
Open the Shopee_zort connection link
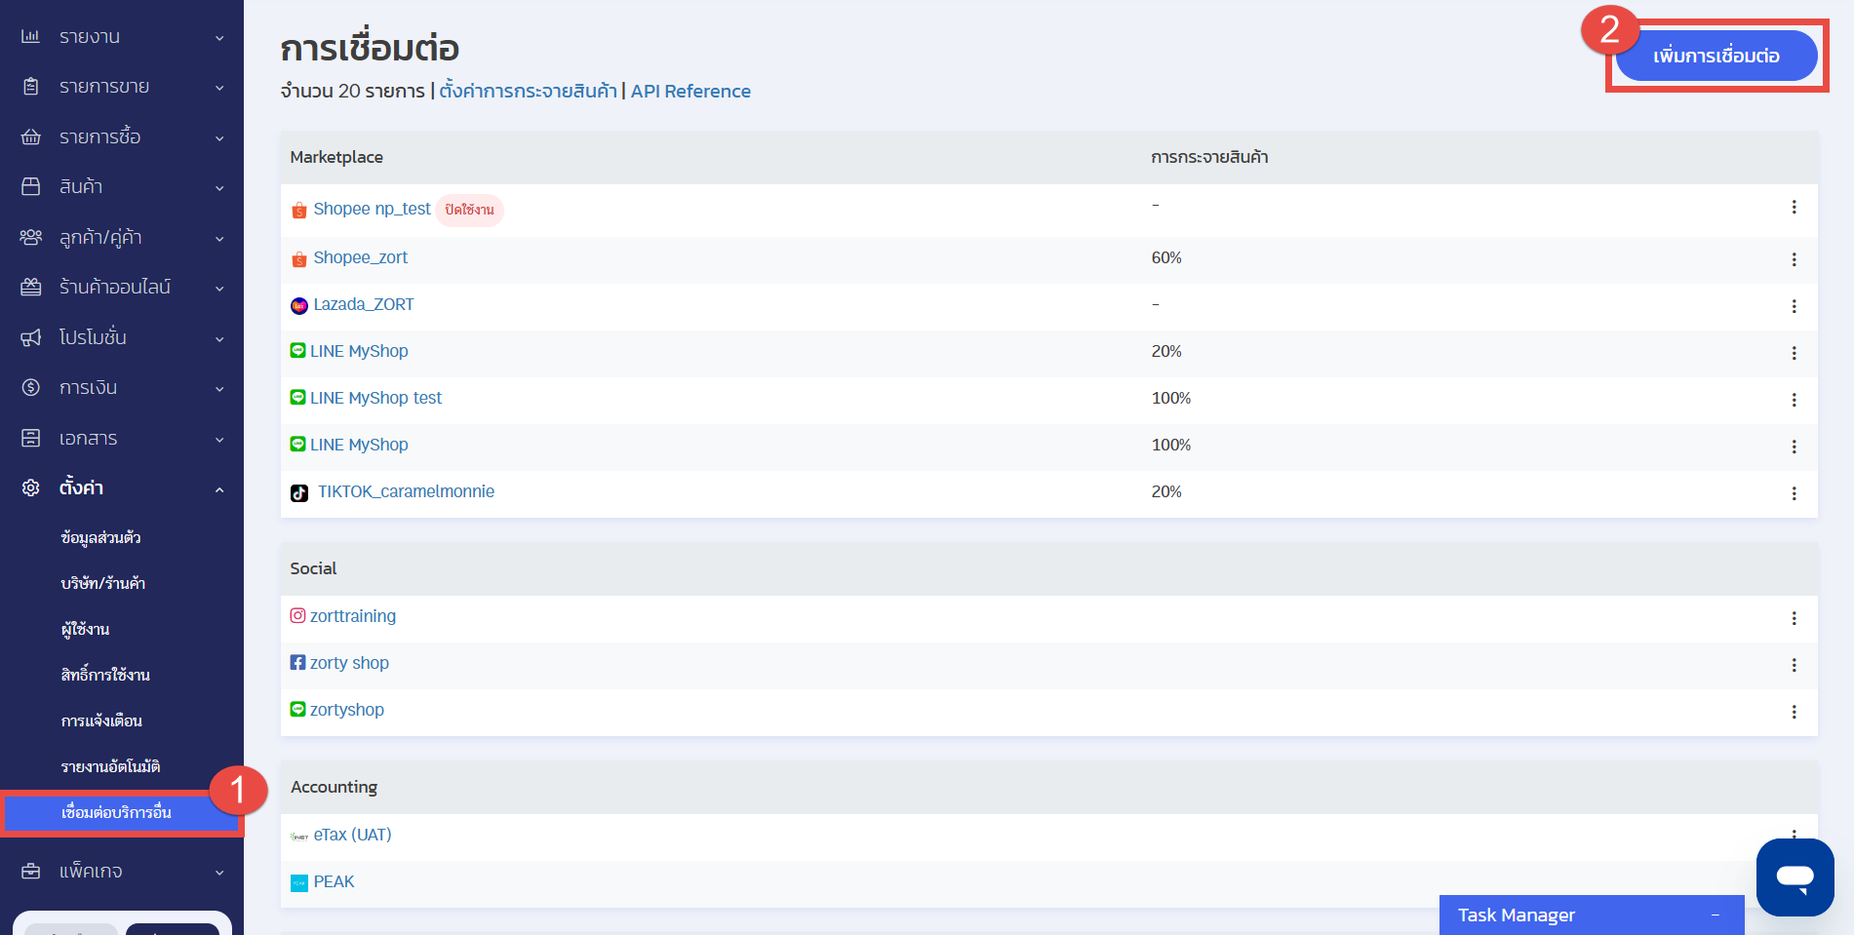[360, 257]
